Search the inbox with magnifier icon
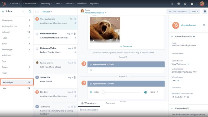This screenshot has width=208, height=117. pyautogui.click(x=30, y=12)
